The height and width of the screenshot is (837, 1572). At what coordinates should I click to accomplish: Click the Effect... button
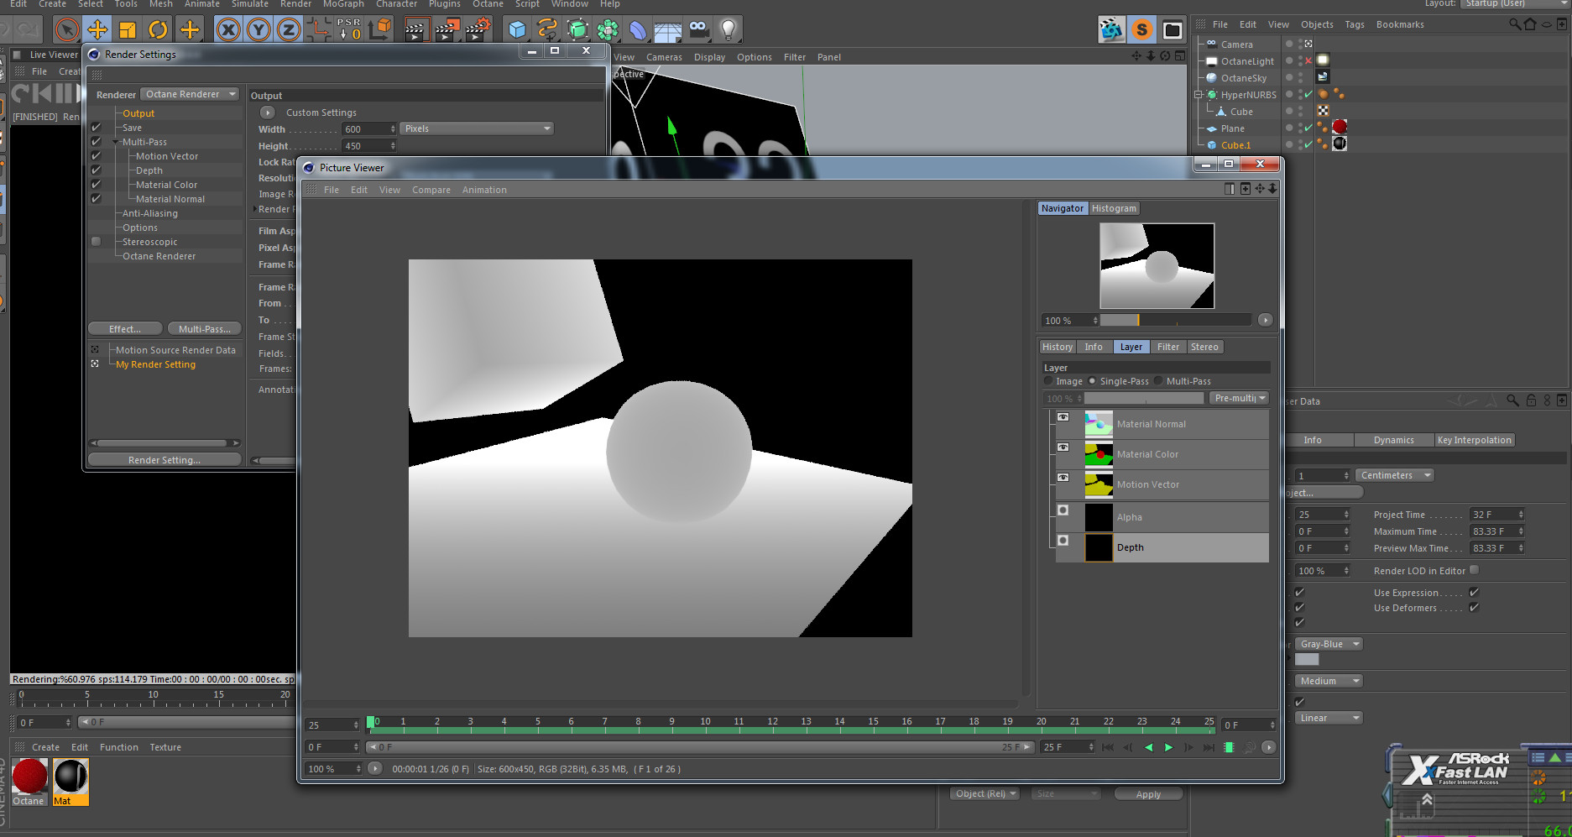click(125, 329)
